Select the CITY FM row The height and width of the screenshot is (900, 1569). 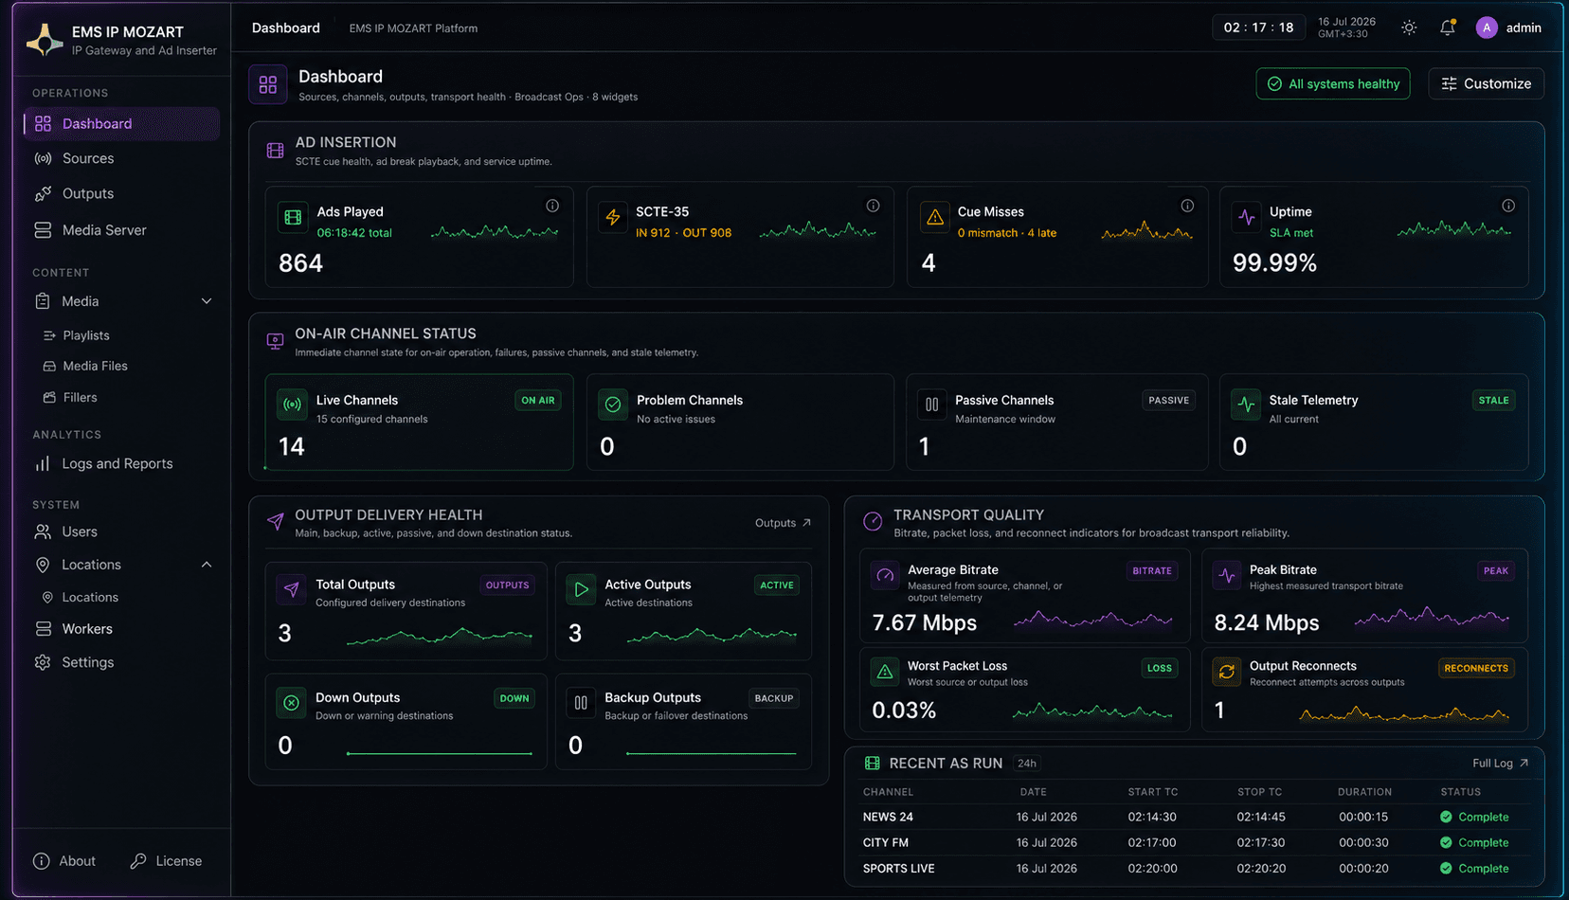pyautogui.click(x=1193, y=842)
